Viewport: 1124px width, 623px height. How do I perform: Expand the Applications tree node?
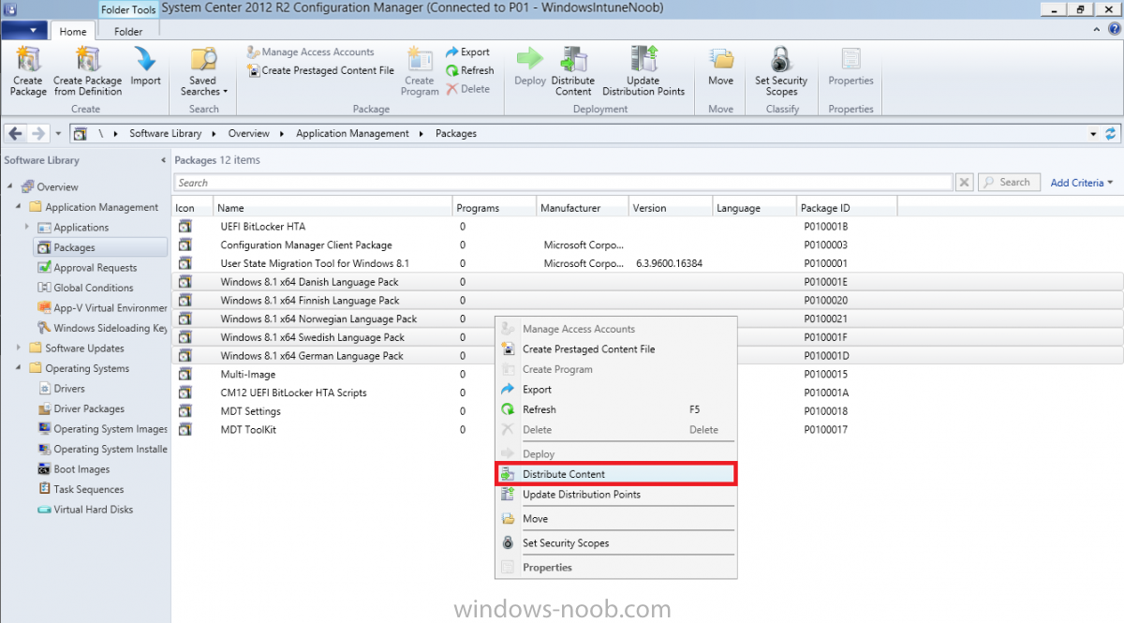[x=27, y=227]
